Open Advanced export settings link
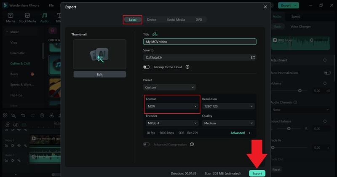 tap(238, 133)
